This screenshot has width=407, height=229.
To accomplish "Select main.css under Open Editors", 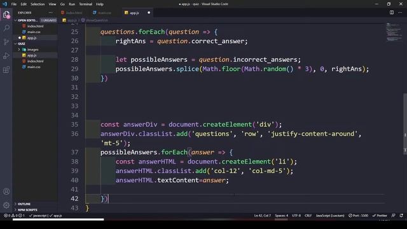I will click(34, 32).
